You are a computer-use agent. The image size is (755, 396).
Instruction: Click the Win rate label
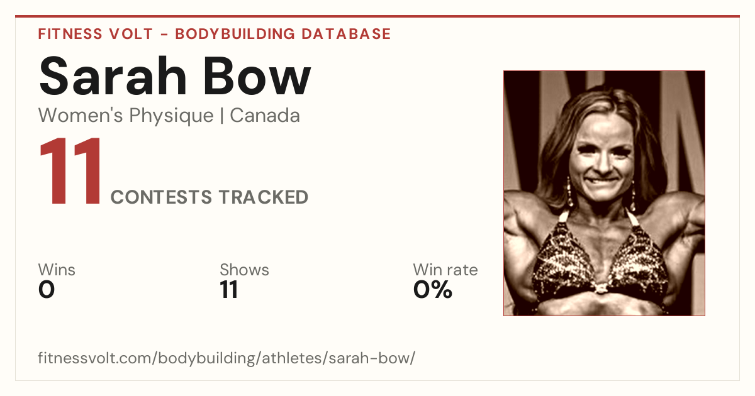coord(445,270)
